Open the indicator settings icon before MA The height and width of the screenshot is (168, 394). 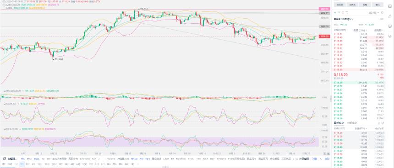click(x=5, y=158)
